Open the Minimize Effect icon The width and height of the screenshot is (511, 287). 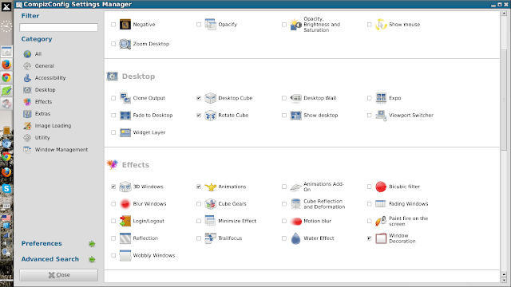(211, 221)
